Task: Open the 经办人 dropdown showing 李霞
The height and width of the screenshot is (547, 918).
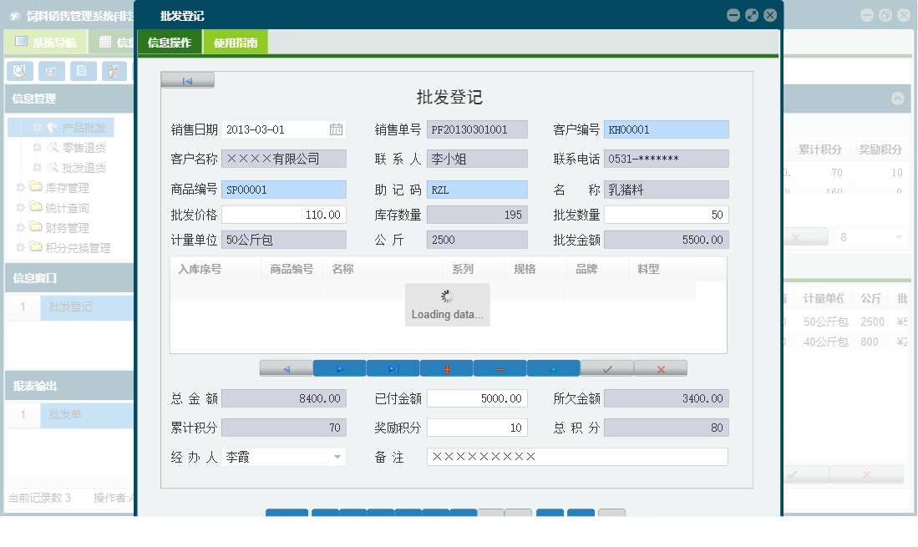Action: click(337, 457)
